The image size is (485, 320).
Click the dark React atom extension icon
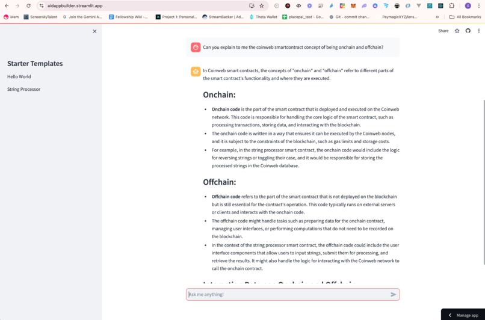pyautogui.click(x=440, y=5)
